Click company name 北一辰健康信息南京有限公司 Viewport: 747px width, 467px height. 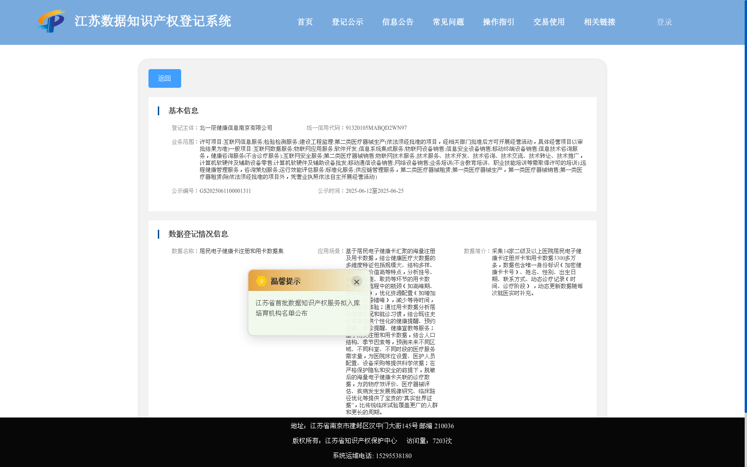[x=236, y=128]
